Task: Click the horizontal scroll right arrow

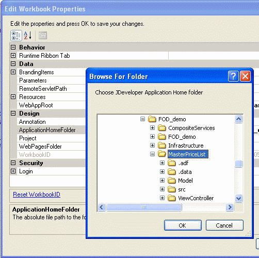Action: (230, 207)
